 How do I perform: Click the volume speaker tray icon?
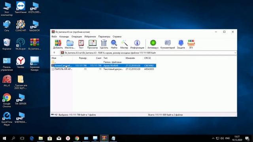coord(222,138)
